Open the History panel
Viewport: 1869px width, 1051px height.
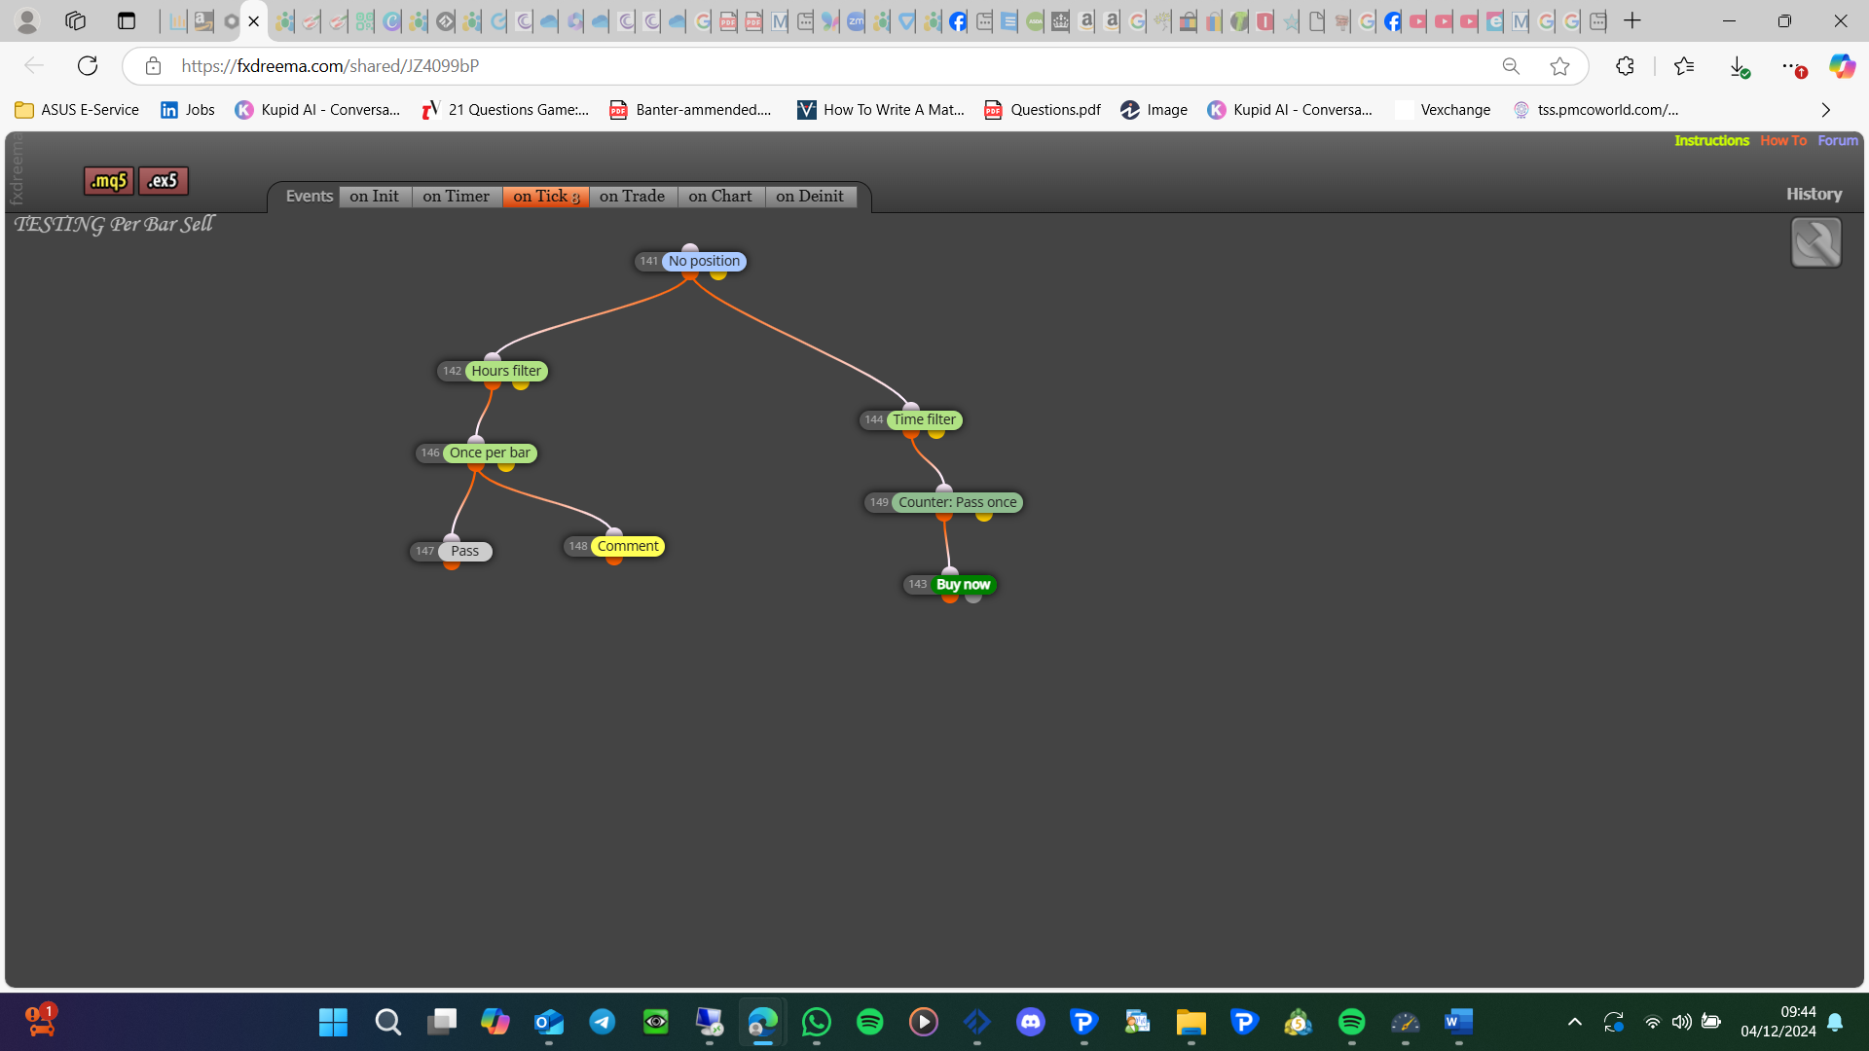pos(1814,195)
